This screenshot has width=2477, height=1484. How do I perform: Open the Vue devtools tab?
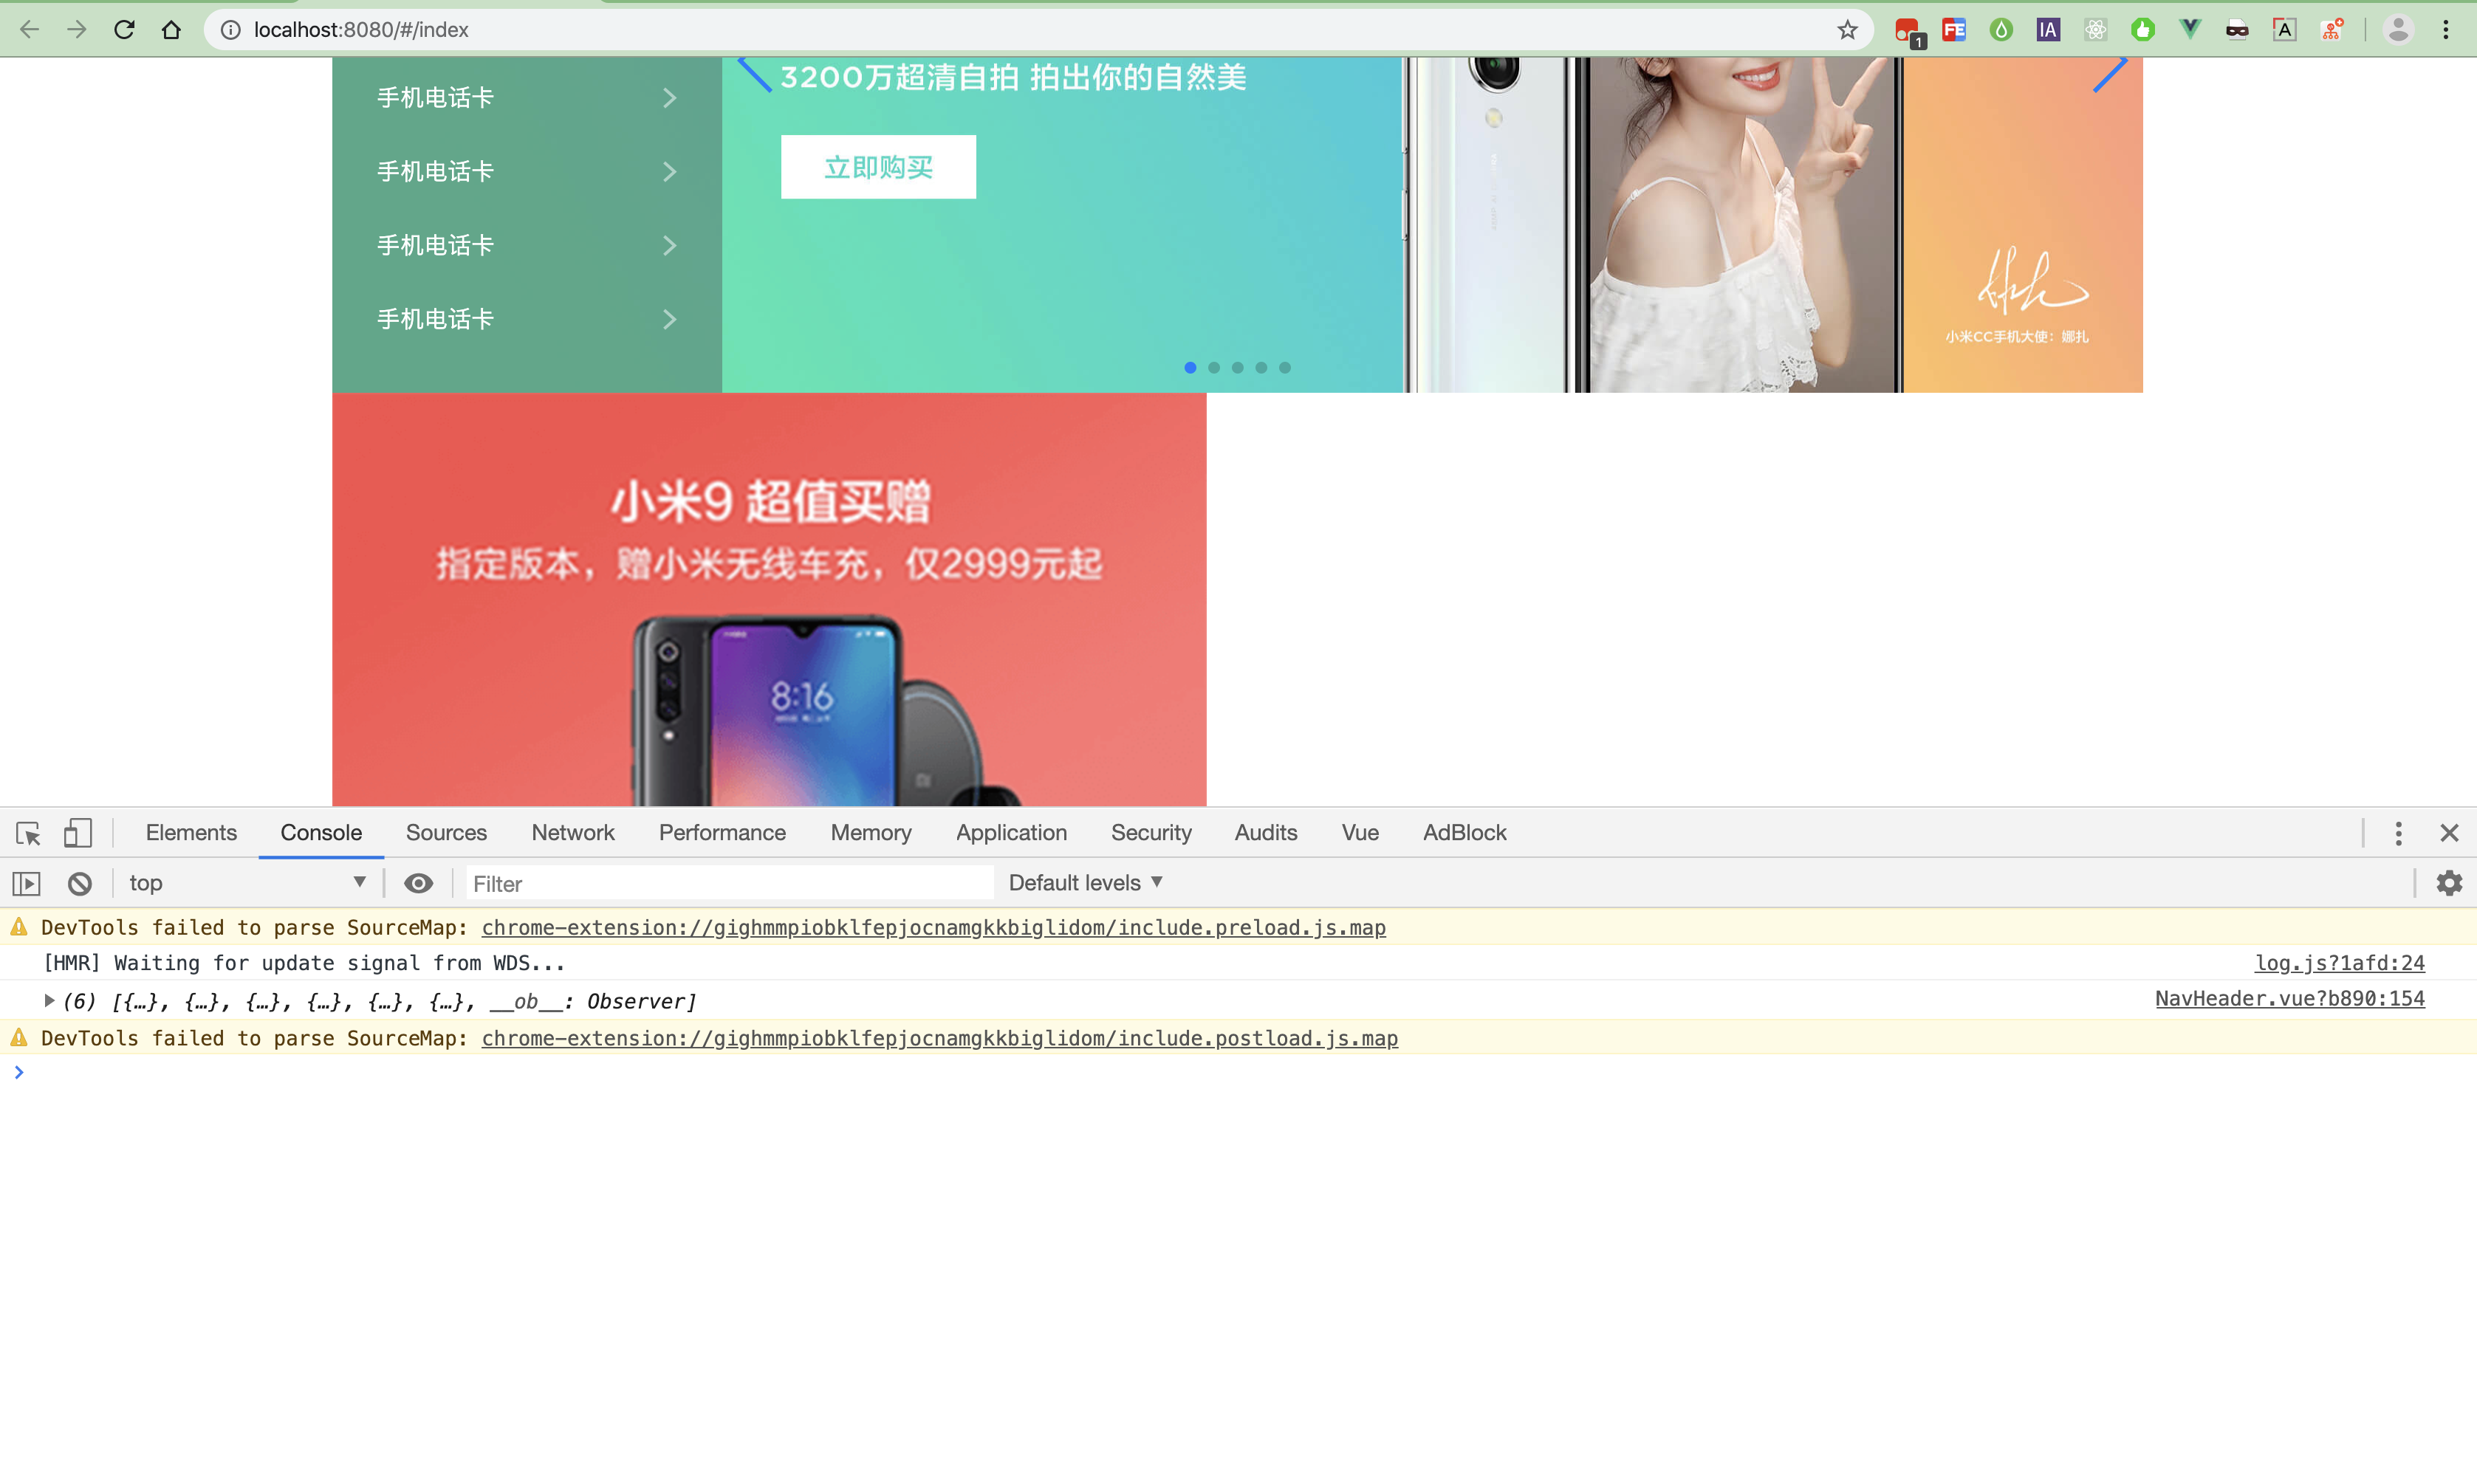point(1359,832)
